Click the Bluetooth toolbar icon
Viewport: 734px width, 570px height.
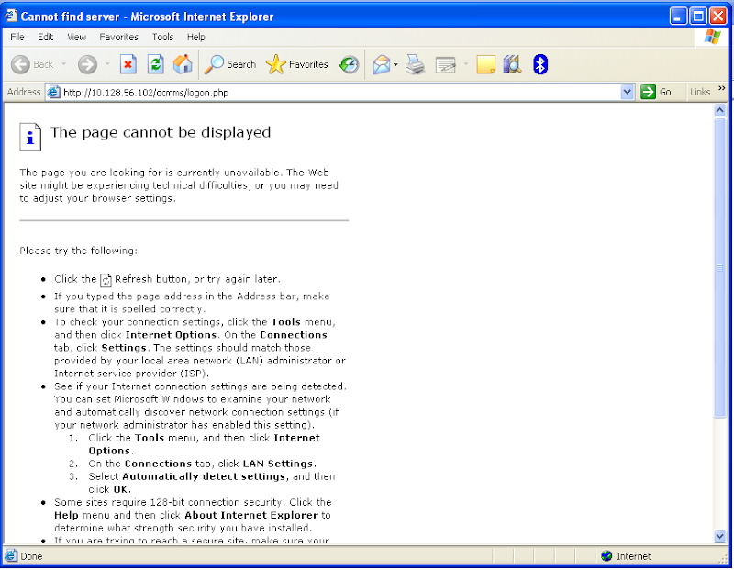(x=540, y=64)
